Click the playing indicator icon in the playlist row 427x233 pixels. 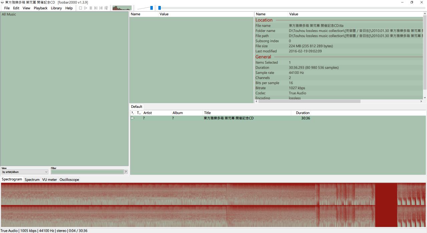click(x=132, y=118)
